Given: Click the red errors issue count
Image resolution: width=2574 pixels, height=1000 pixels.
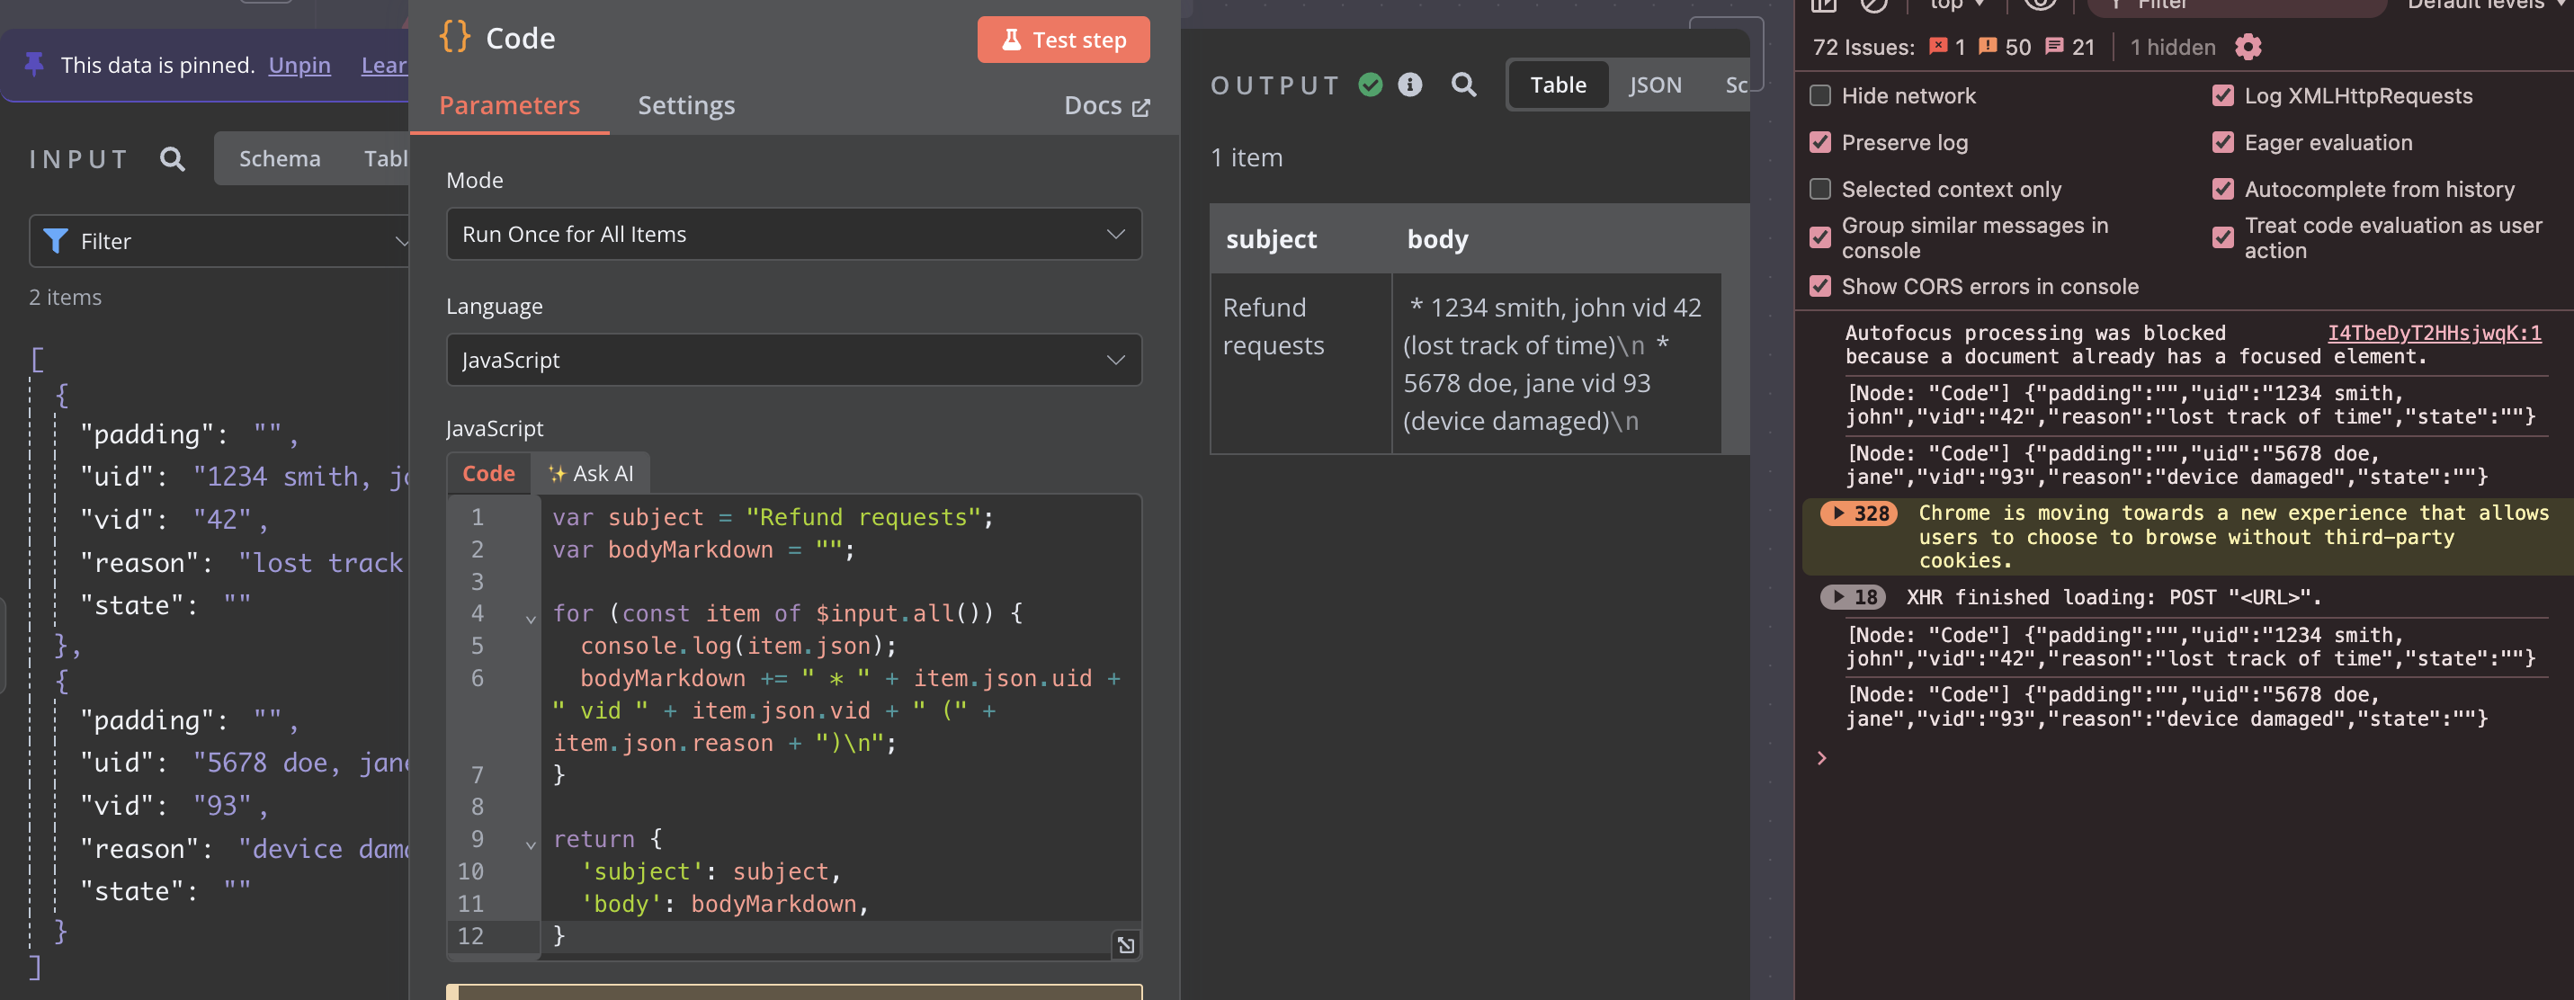Looking at the screenshot, I should coord(1947,47).
